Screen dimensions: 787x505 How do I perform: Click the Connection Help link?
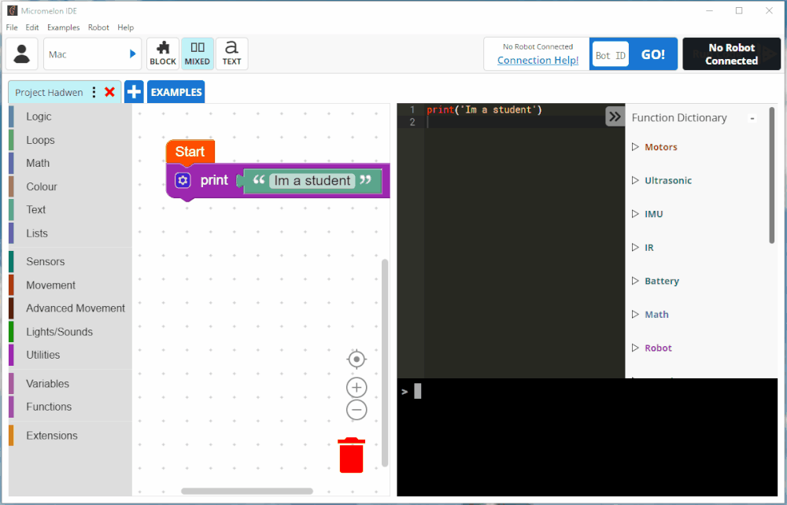pyautogui.click(x=536, y=60)
